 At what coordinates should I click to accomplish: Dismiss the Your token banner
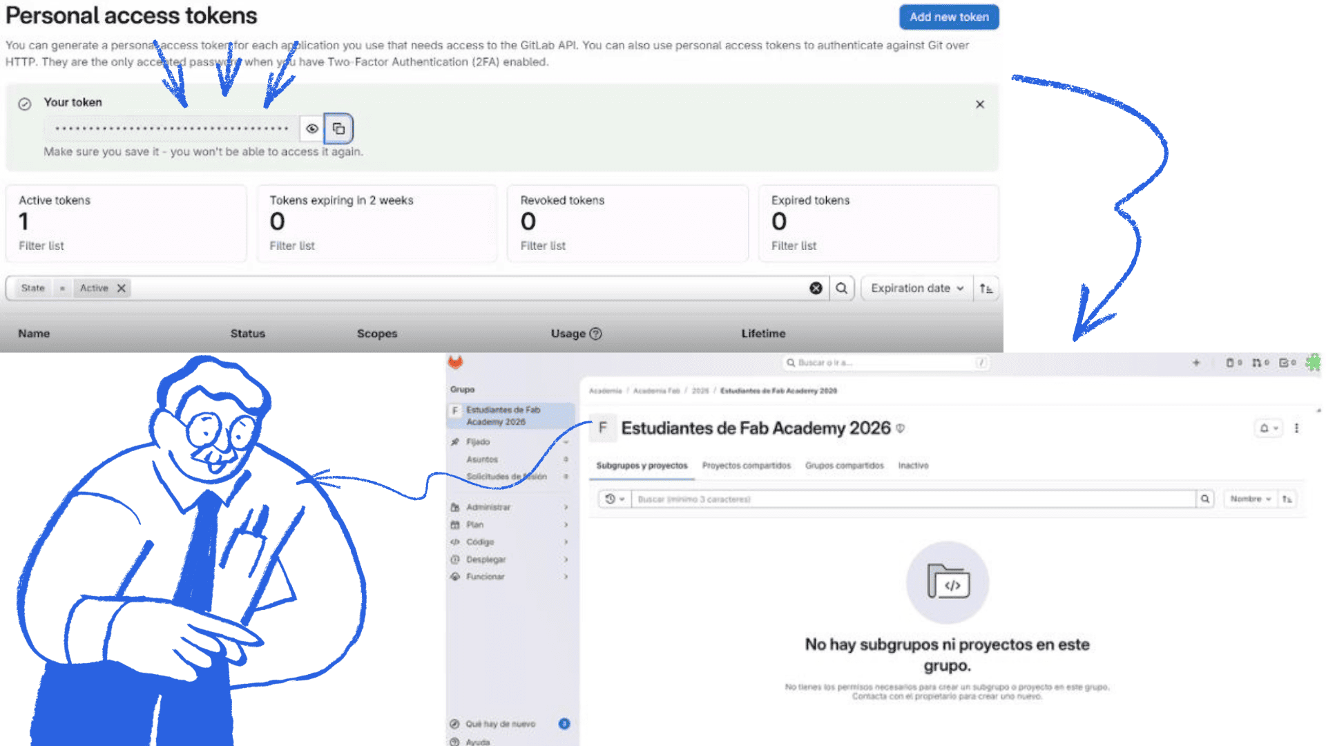979,104
